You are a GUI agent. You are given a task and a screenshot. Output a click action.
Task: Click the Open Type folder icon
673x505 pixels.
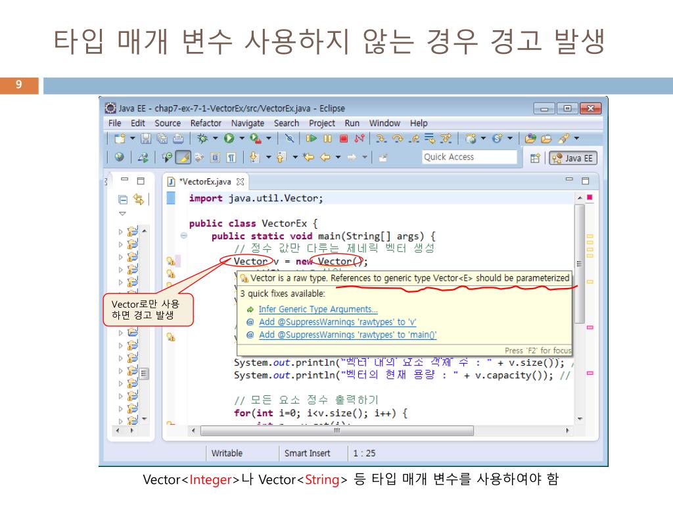[x=530, y=138]
